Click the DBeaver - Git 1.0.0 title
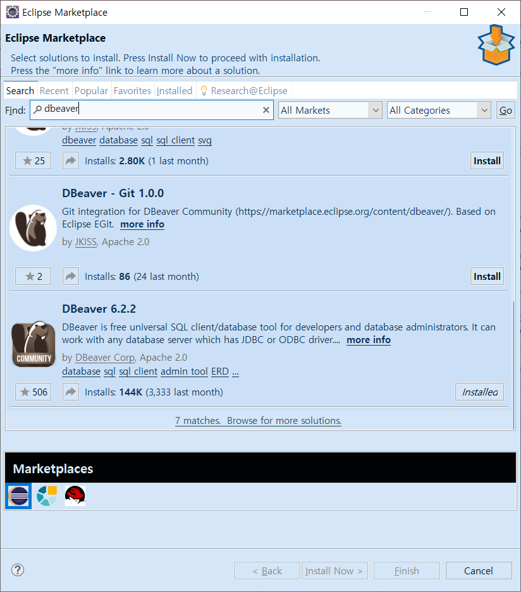Viewport: 521px width, 592px height. pos(113,193)
